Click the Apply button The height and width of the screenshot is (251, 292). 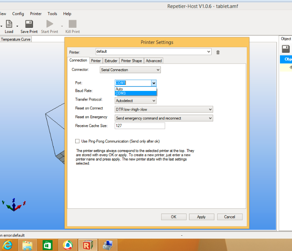pyautogui.click(x=202, y=217)
